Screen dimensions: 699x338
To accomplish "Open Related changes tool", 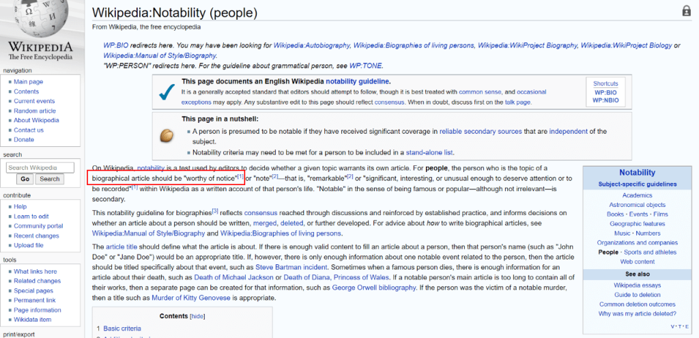I will click(37, 281).
